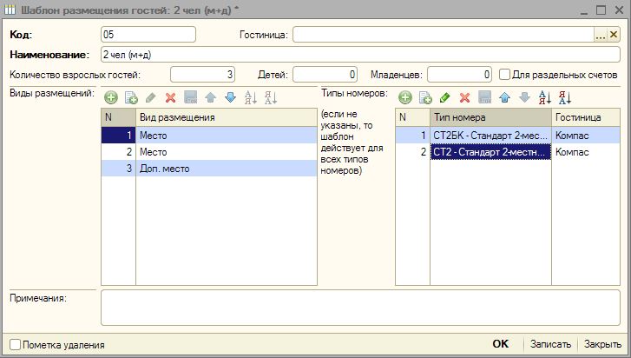Click Гостиница column header in room types table
Viewport: 631px width, 358px height.
point(586,117)
